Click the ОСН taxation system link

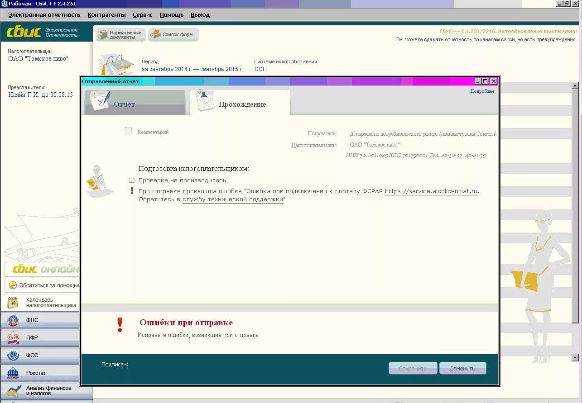(x=260, y=69)
